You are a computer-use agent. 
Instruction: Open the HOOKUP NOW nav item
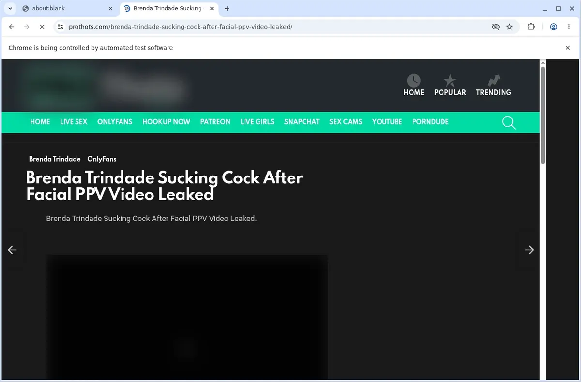point(166,122)
